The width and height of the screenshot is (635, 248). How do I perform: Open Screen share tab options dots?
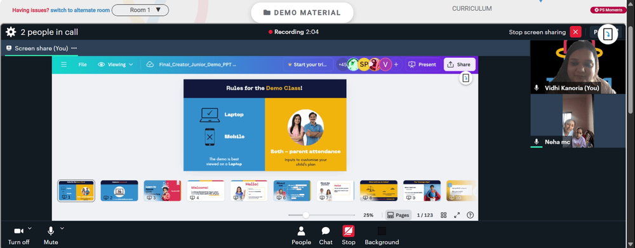74,48
